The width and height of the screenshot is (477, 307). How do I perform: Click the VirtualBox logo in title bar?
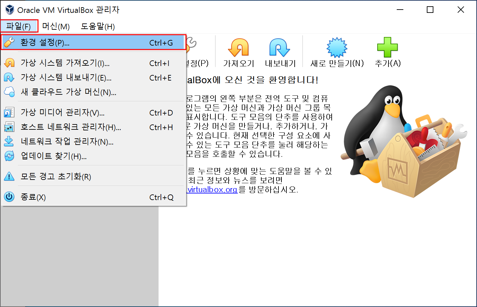10,10
